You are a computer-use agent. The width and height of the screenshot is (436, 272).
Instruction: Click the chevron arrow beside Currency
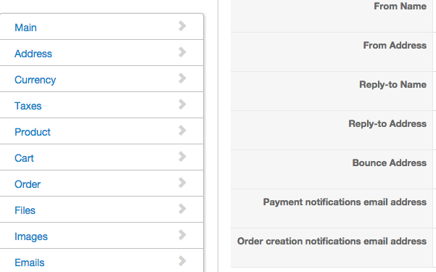(182, 78)
